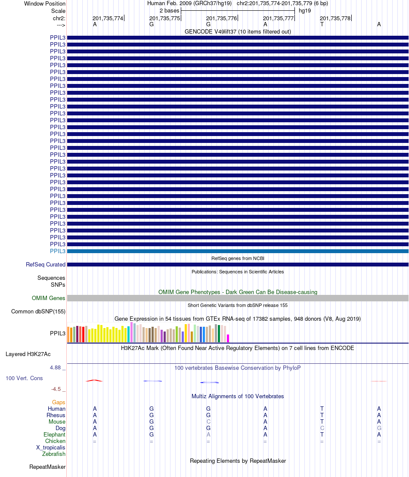Click the faded C in the Mouse row
Viewport: 409px width, 477px height.
(x=208, y=421)
